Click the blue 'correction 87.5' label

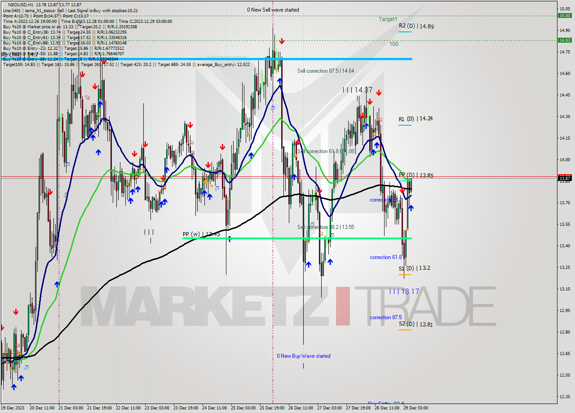(386, 317)
